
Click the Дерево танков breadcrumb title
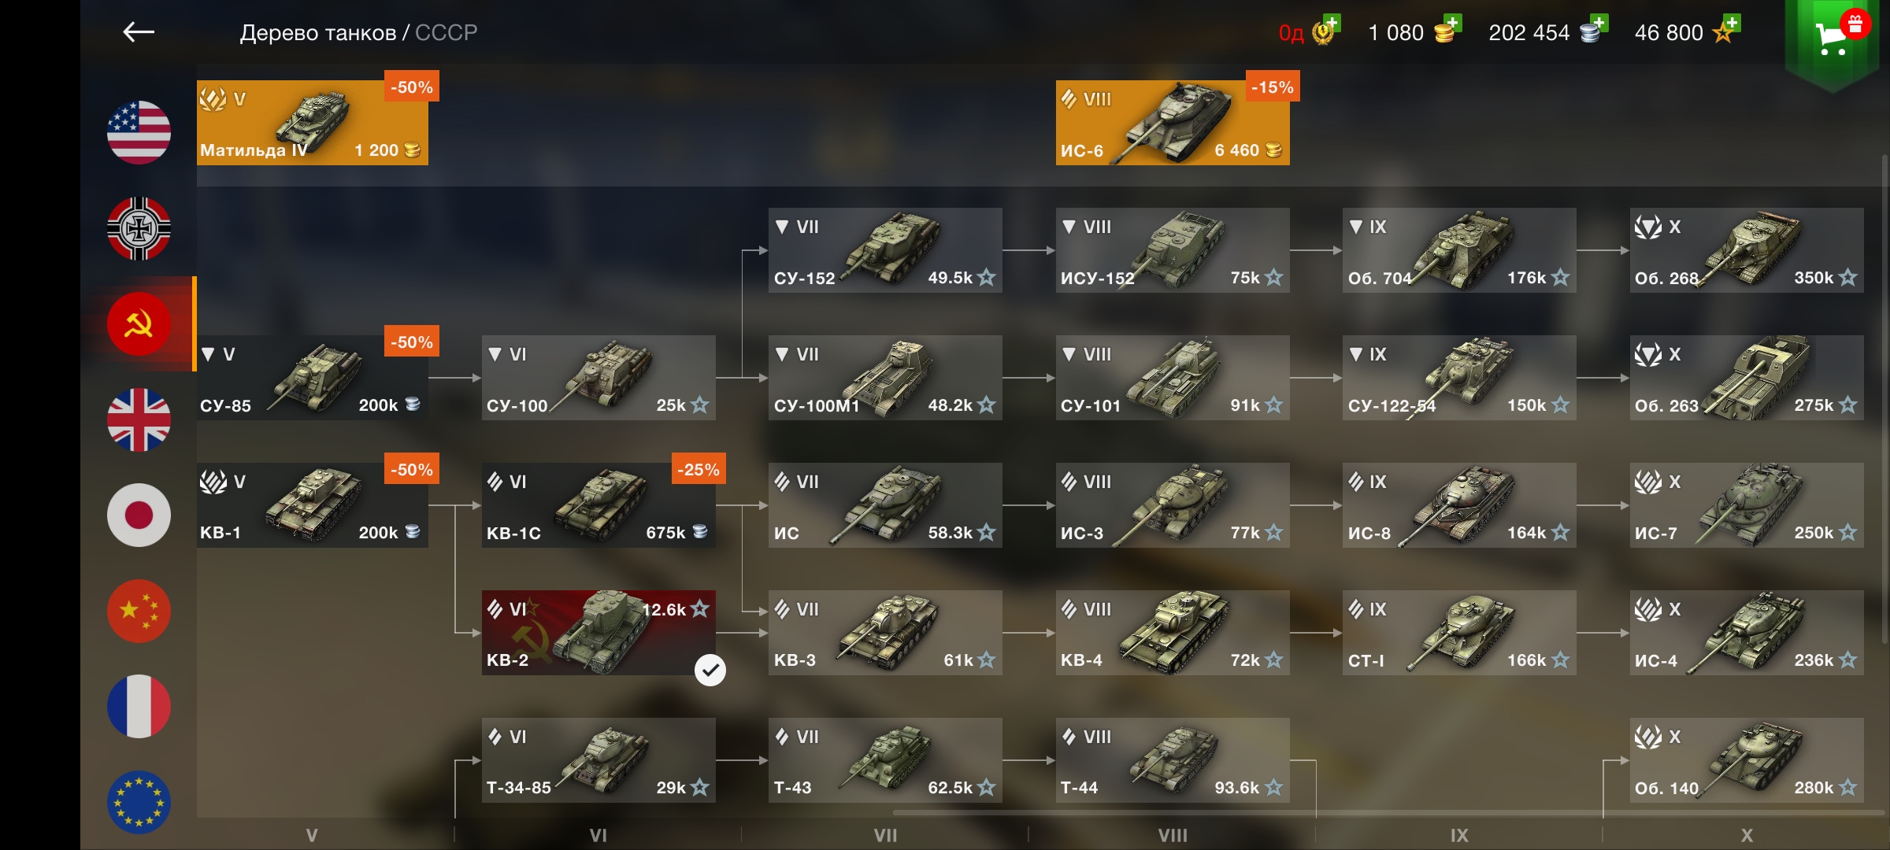point(318,32)
